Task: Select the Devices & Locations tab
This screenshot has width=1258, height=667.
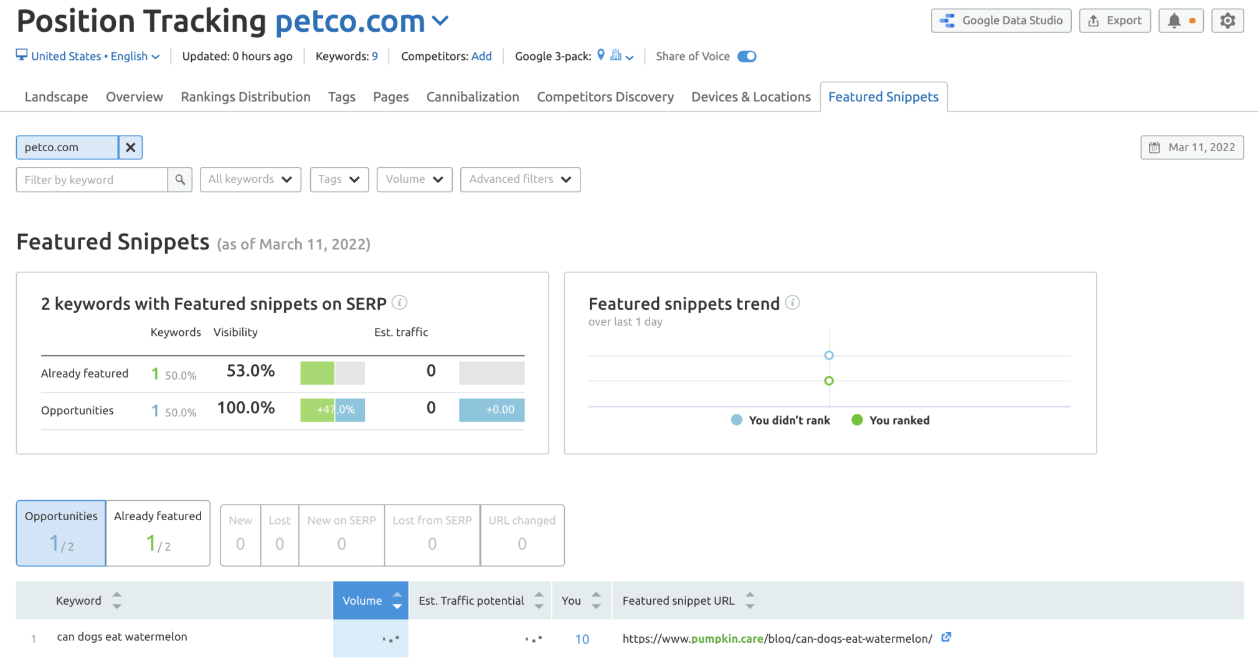Action: pyautogui.click(x=751, y=97)
